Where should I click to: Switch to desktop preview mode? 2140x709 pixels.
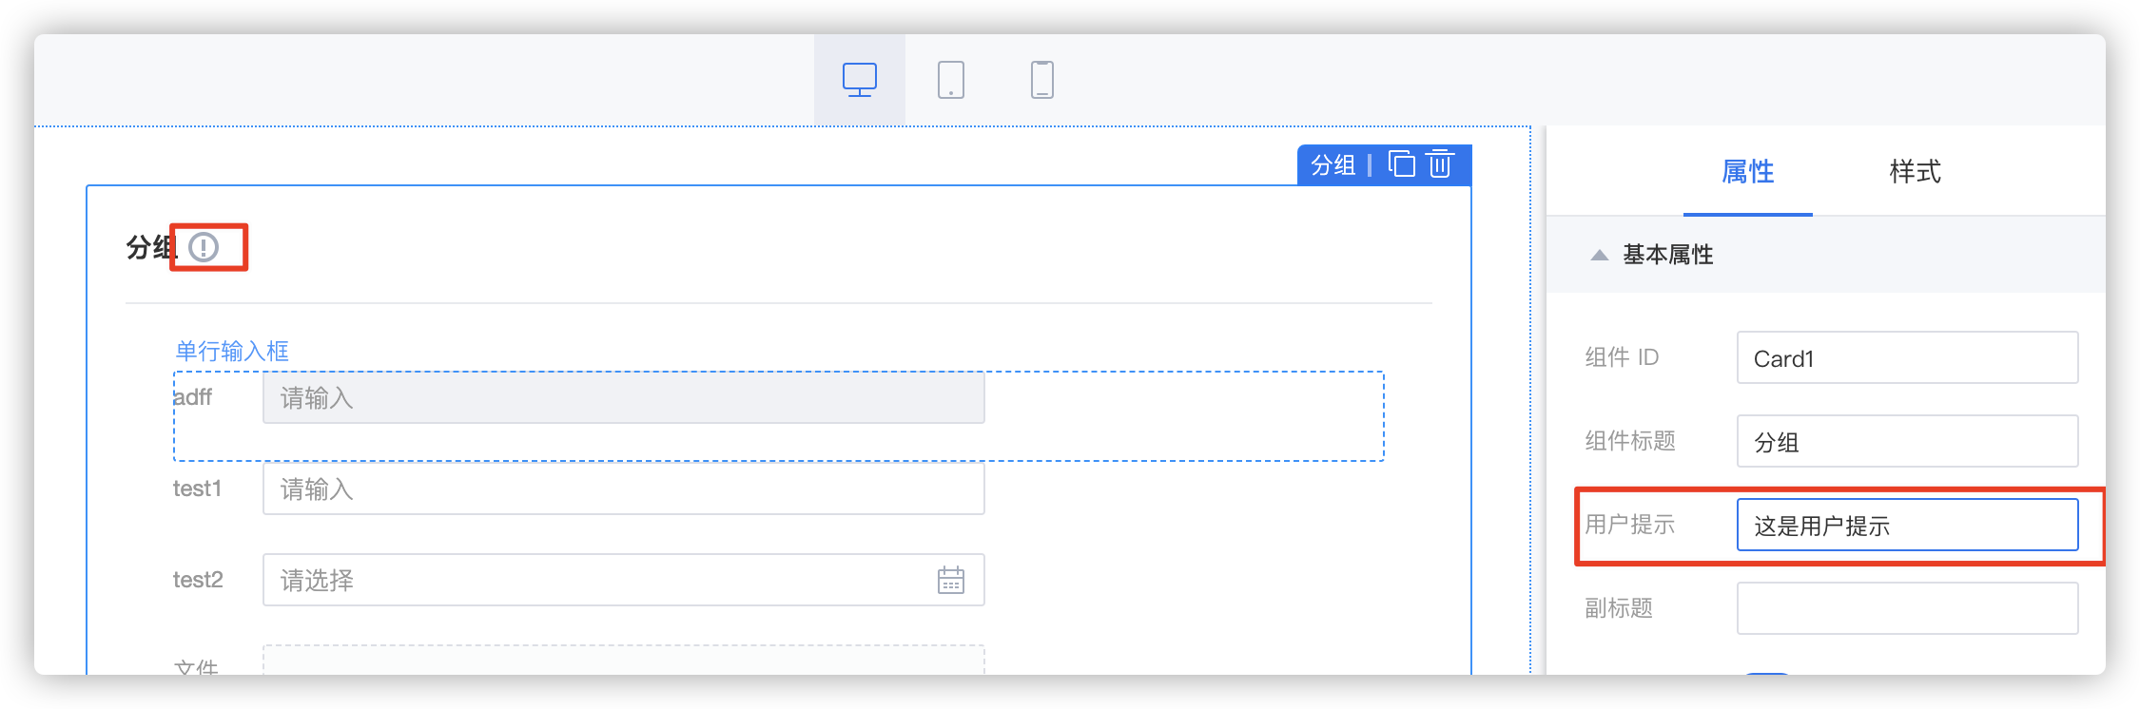pyautogui.click(x=859, y=80)
